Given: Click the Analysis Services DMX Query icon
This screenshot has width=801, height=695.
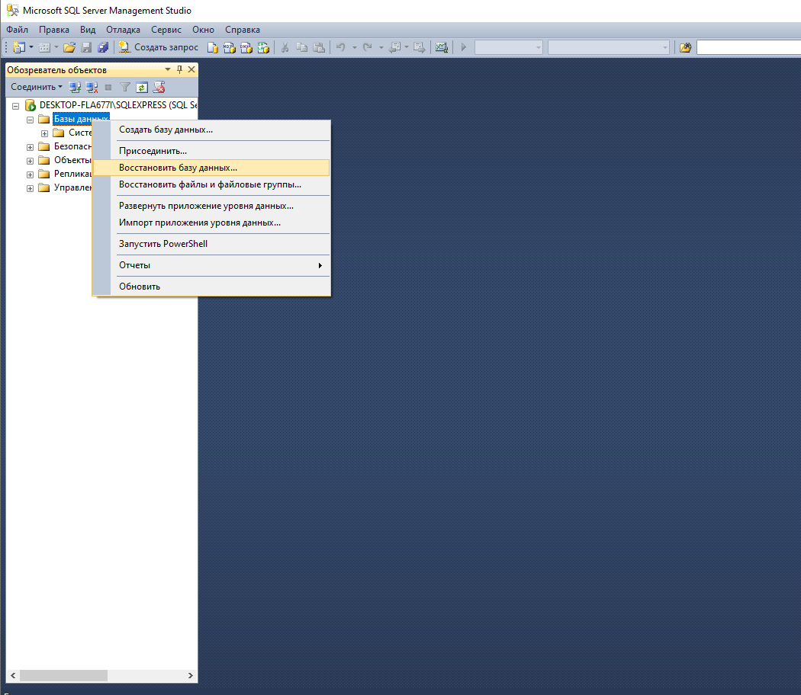Looking at the screenshot, I should tap(246, 47).
